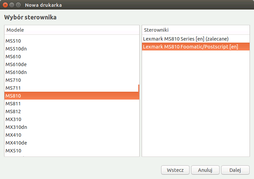Click the Modele column header
This screenshot has height=179, width=254.
(72, 30)
